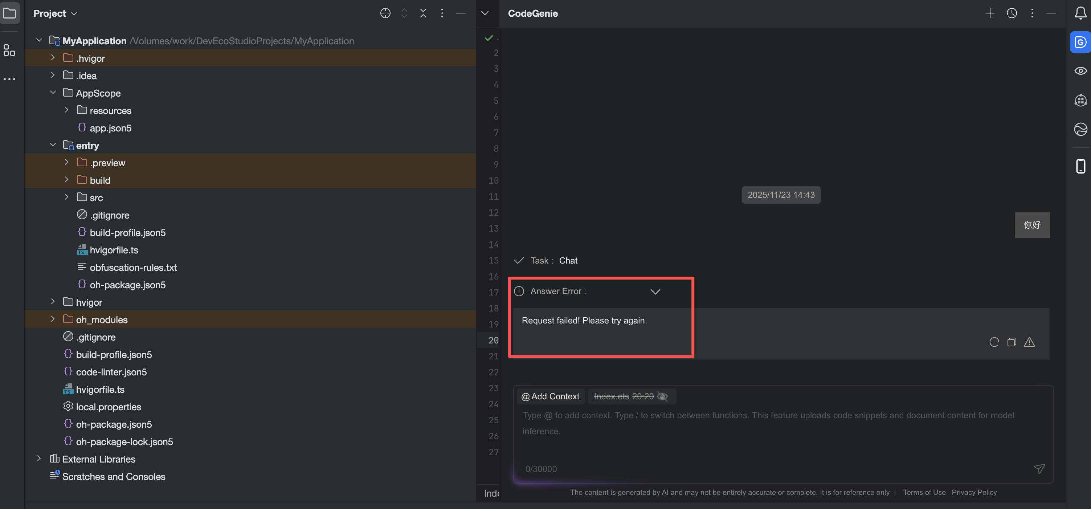Screen dimensions: 1091x509
Task: Open the device phone icon in right sidebar
Action: (x=1080, y=166)
